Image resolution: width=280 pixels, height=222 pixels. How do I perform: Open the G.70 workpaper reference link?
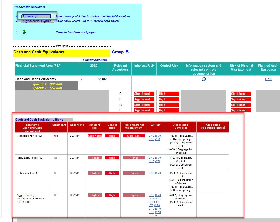pos(158,199)
